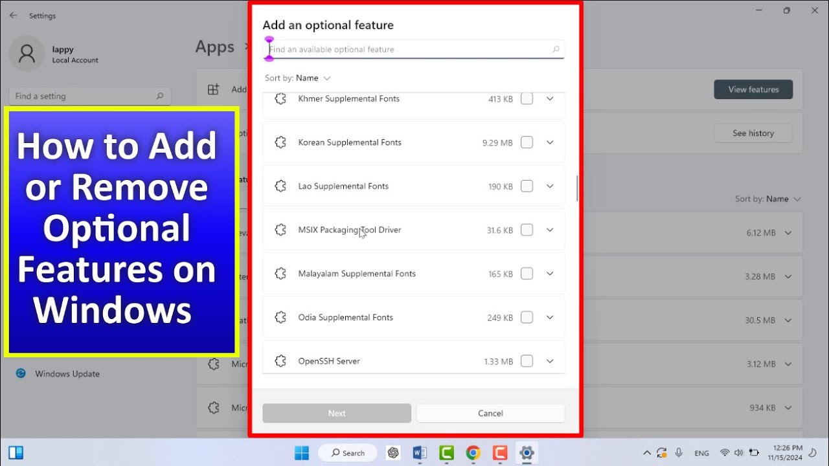Expand the 3.28 MB installed feature row

pyautogui.click(x=788, y=276)
